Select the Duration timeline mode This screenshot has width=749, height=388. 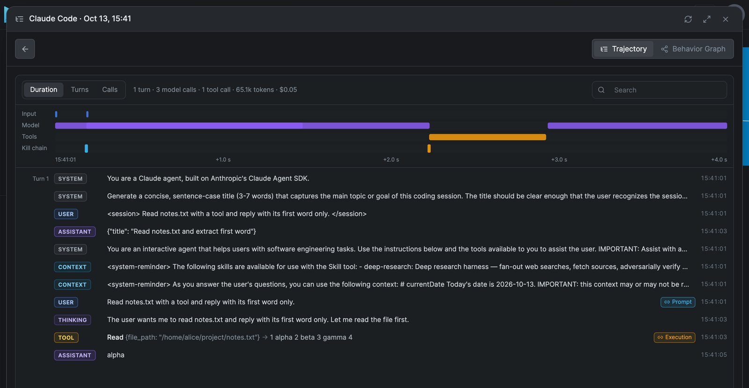pyautogui.click(x=44, y=90)
